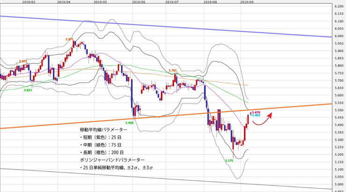Click the 5.000 price axis label
Image resolution: width=346 pixels, height=192 pixels.
[339, 184]
